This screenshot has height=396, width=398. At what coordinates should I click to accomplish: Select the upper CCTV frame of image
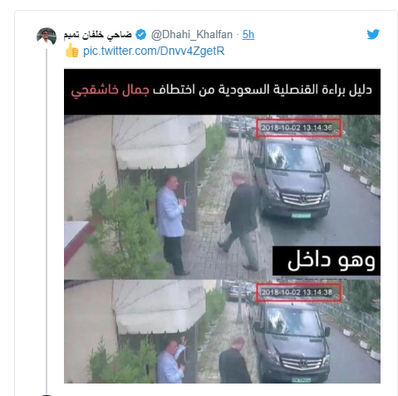222,197
